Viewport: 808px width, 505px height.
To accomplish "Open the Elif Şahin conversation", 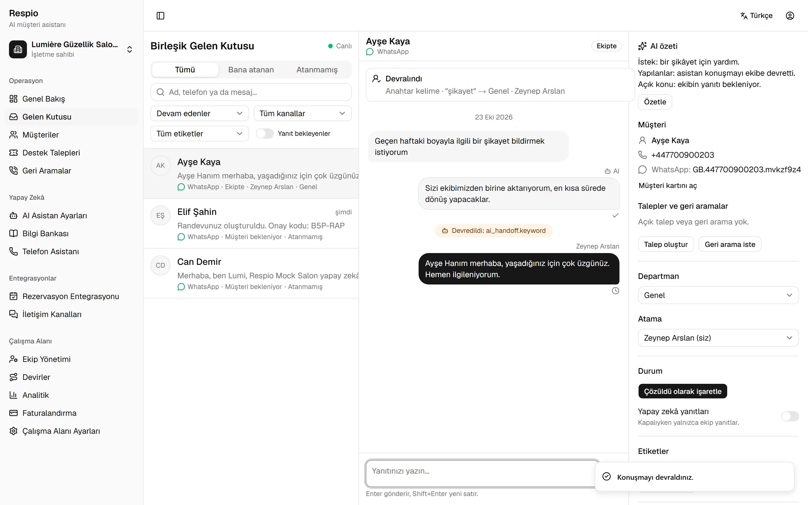I will pos(251,223).
